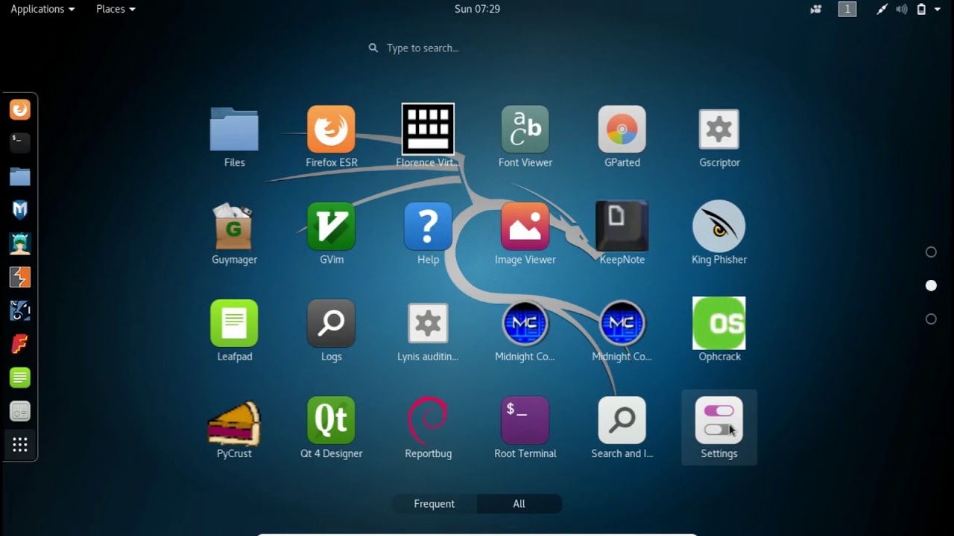This screenshot has height=536, width=954.
Task: Open Florence Virtual Keyboard
Action: (x=428, y=137)
